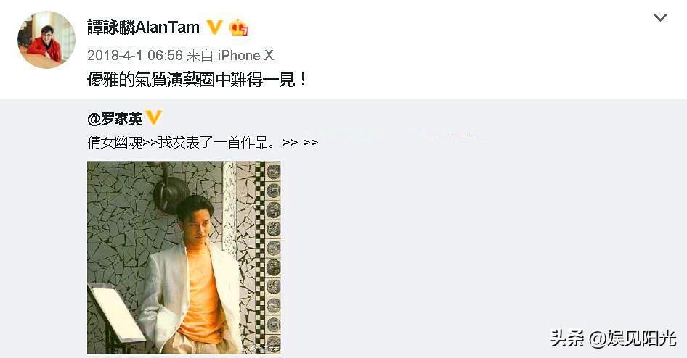This screenshot has width=687, height=358.
Task: Click the last >> arrows in repost text
Action: click(x=311, y=143)
